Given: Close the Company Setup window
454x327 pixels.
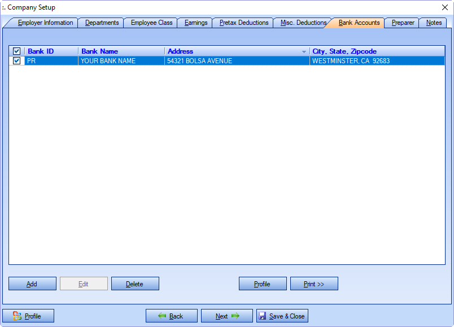Looking at the screenshot, I should (444, 7).
